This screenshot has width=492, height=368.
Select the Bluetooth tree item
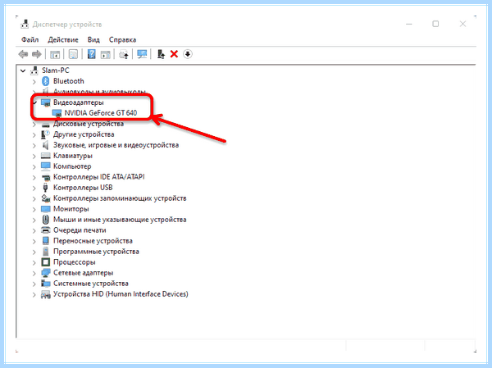tap(69, 81)
